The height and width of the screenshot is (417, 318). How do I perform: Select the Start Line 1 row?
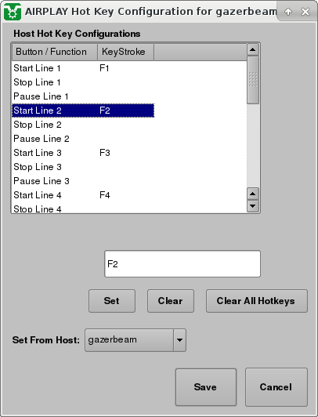pos(83,68)
